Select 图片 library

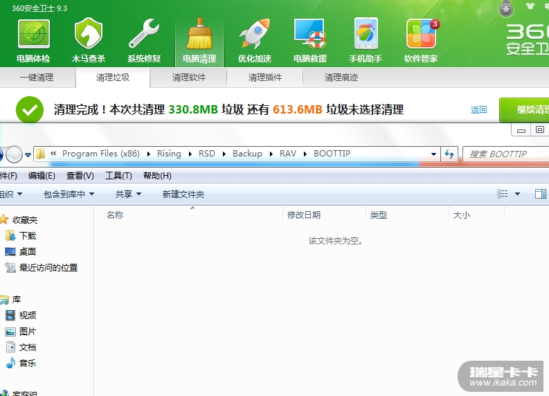tap(28, 332)
